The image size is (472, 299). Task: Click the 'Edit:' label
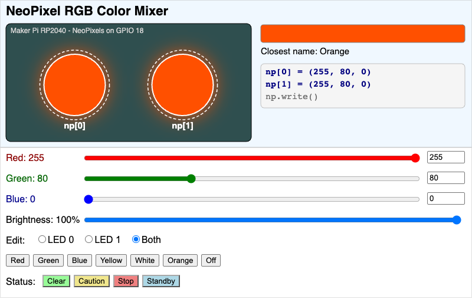[15, 241]
